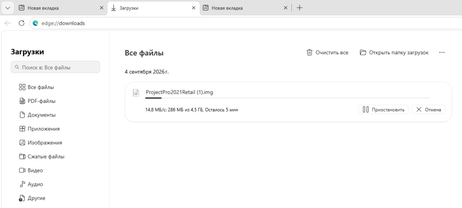Click the Загрузки sidebar heading
The image size is (462, 208).
click(28, 52)
